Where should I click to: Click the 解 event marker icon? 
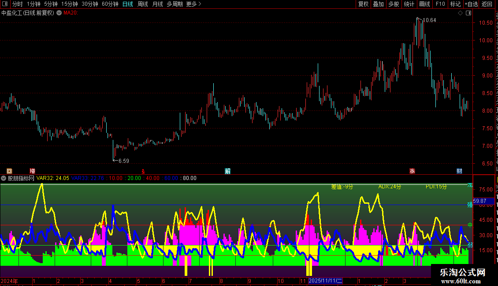click(227, 171)
